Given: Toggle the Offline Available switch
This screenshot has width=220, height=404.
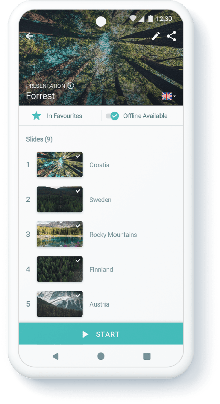Looking at the screenshot, I should (112, 116).
